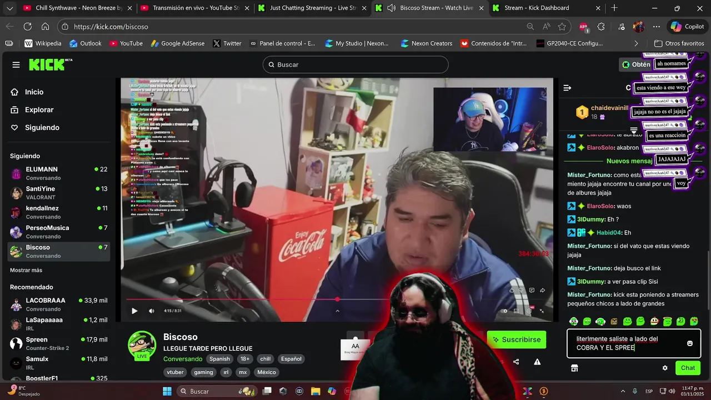Open SantiYine VALORANT channel
The height and width of the screenshot is (400, 711).
click(59, 193)
